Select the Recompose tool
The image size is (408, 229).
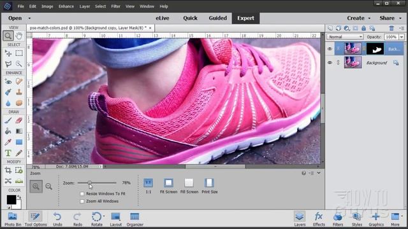[x=19, y=170]
